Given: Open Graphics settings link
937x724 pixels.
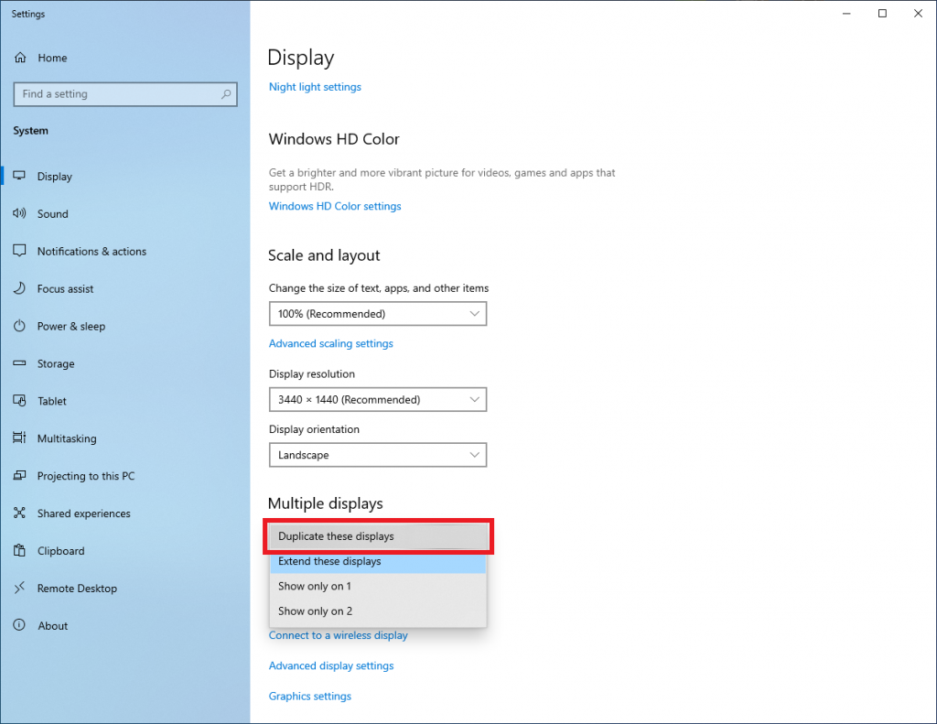Looking at the screenshot, I should coord(310,697).
